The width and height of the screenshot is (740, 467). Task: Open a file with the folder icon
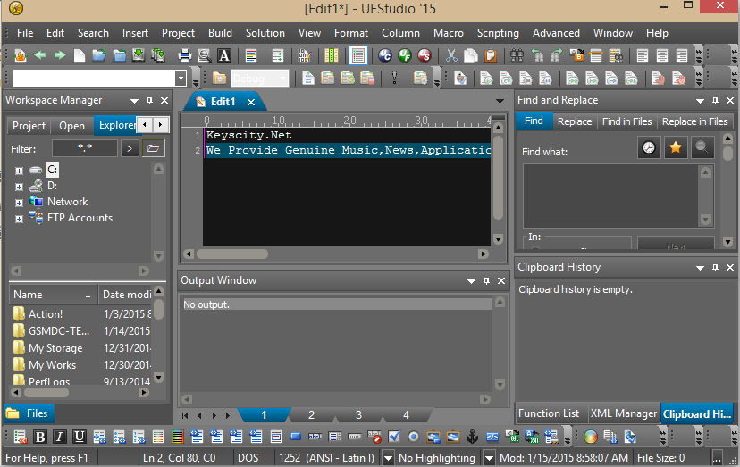coord(99,55)
